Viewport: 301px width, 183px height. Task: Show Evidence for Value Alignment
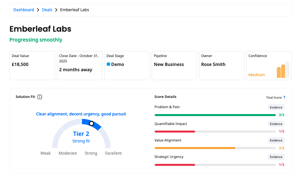(x=276, y=140)
